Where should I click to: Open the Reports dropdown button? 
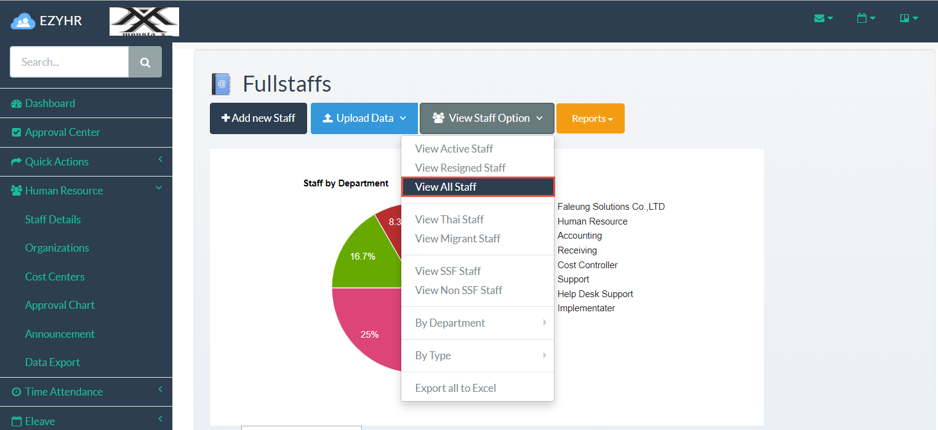click(590, 118)
